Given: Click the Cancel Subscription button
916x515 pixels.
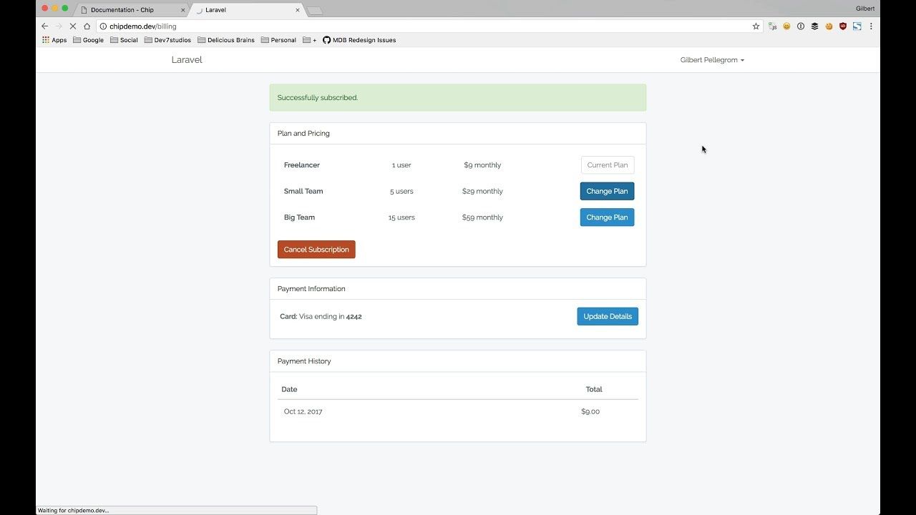Looking at the screenshot, I should [316, 249].
